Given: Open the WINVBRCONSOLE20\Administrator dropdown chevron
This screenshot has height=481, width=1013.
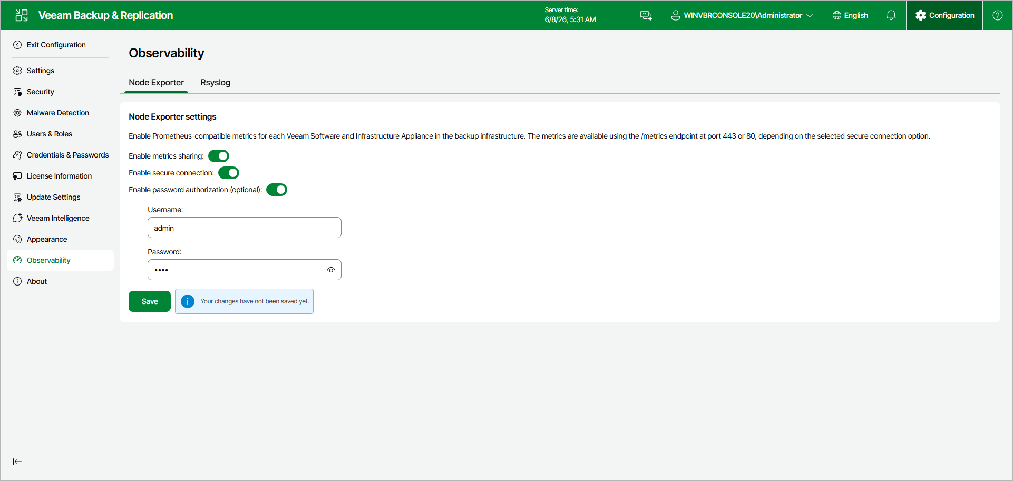Looking at the screenshot, I should coord(810,15).
